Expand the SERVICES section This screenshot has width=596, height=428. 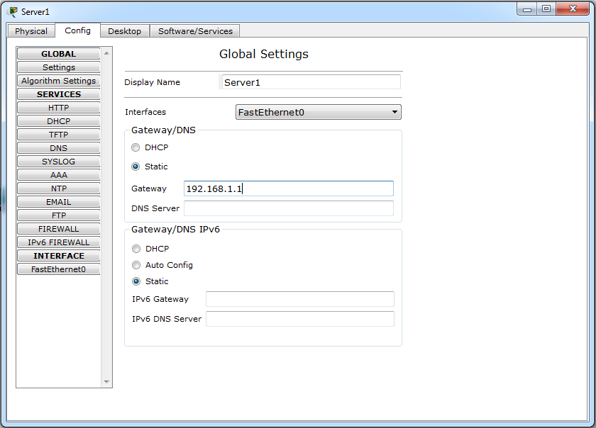[58, 94]
